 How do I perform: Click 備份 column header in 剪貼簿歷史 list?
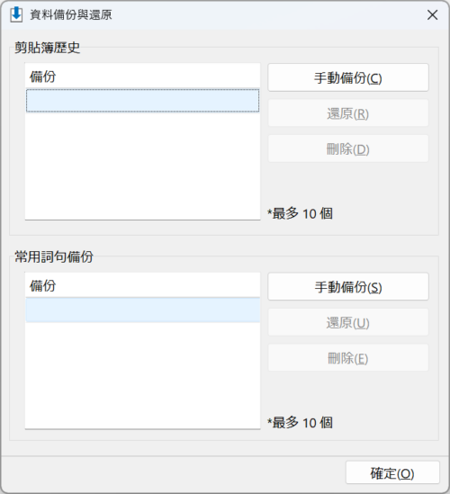tap(142, 76)
